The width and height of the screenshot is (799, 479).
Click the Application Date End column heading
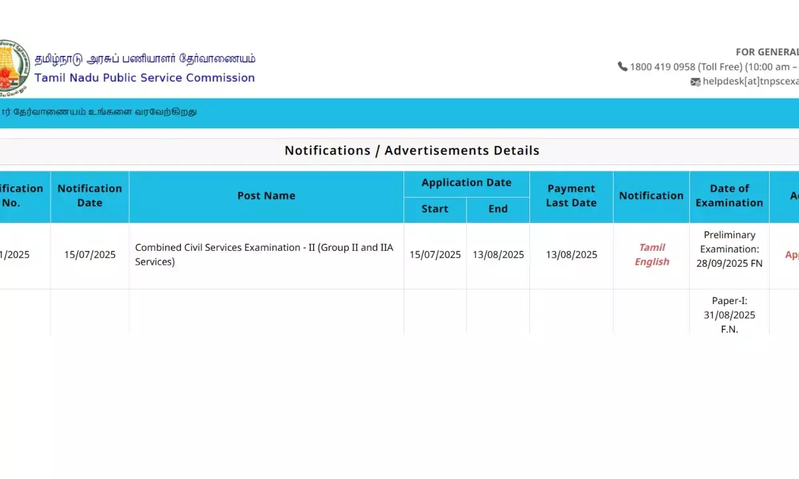pos(497,209)
